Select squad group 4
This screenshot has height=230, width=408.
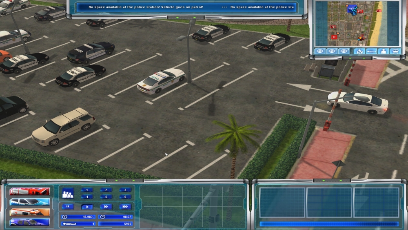click(87, 197)
